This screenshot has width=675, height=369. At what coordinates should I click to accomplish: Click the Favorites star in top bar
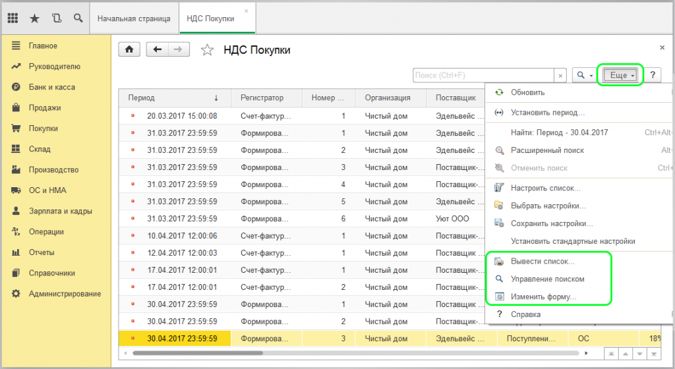[x=34, y=18]
